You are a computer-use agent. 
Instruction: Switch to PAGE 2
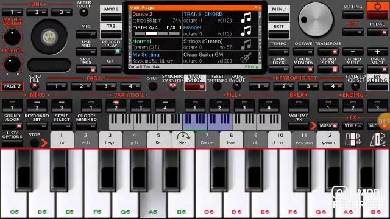tap(12, 86)
